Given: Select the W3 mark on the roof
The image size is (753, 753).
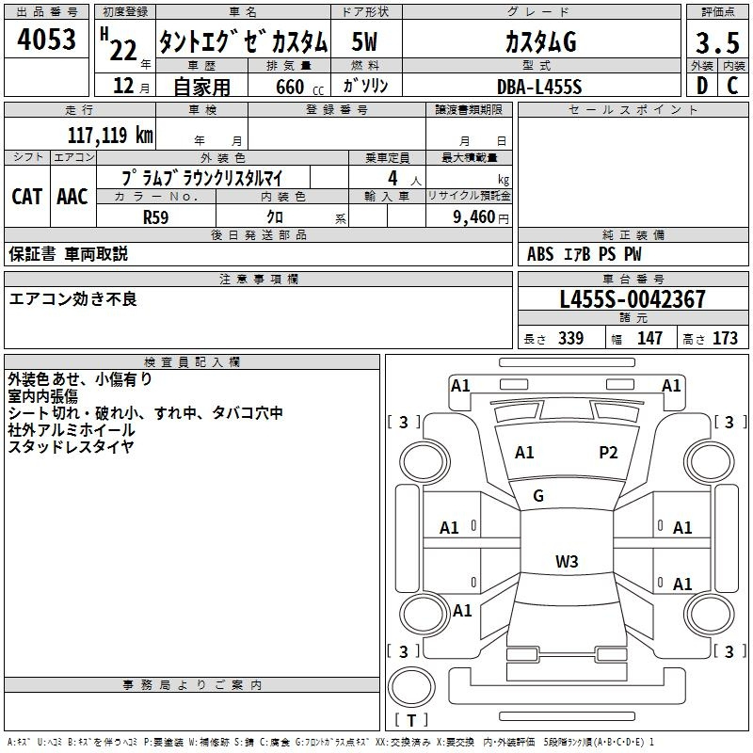Looking at the screenshot, I should point(567,561).
